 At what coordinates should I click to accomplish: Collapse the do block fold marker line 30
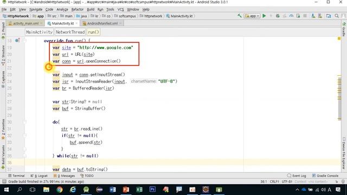pyautogui.click(x=25, y=122)
